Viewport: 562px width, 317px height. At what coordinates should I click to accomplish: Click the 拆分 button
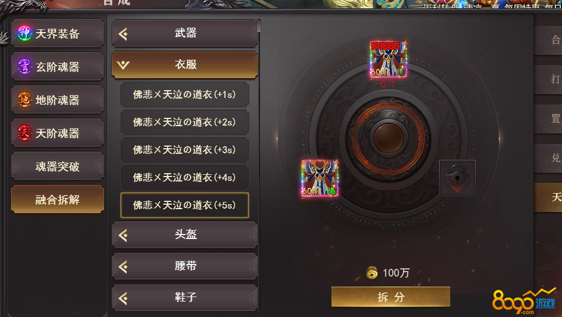tap(391, 297)
